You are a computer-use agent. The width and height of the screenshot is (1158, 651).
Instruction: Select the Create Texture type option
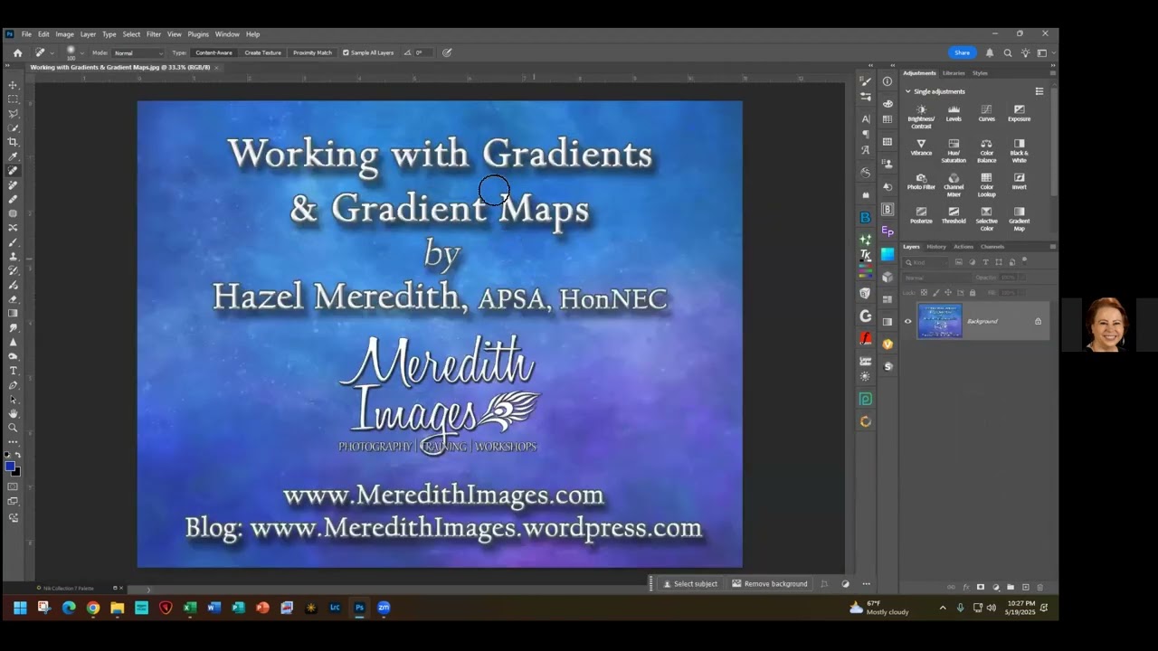[262, 52]
